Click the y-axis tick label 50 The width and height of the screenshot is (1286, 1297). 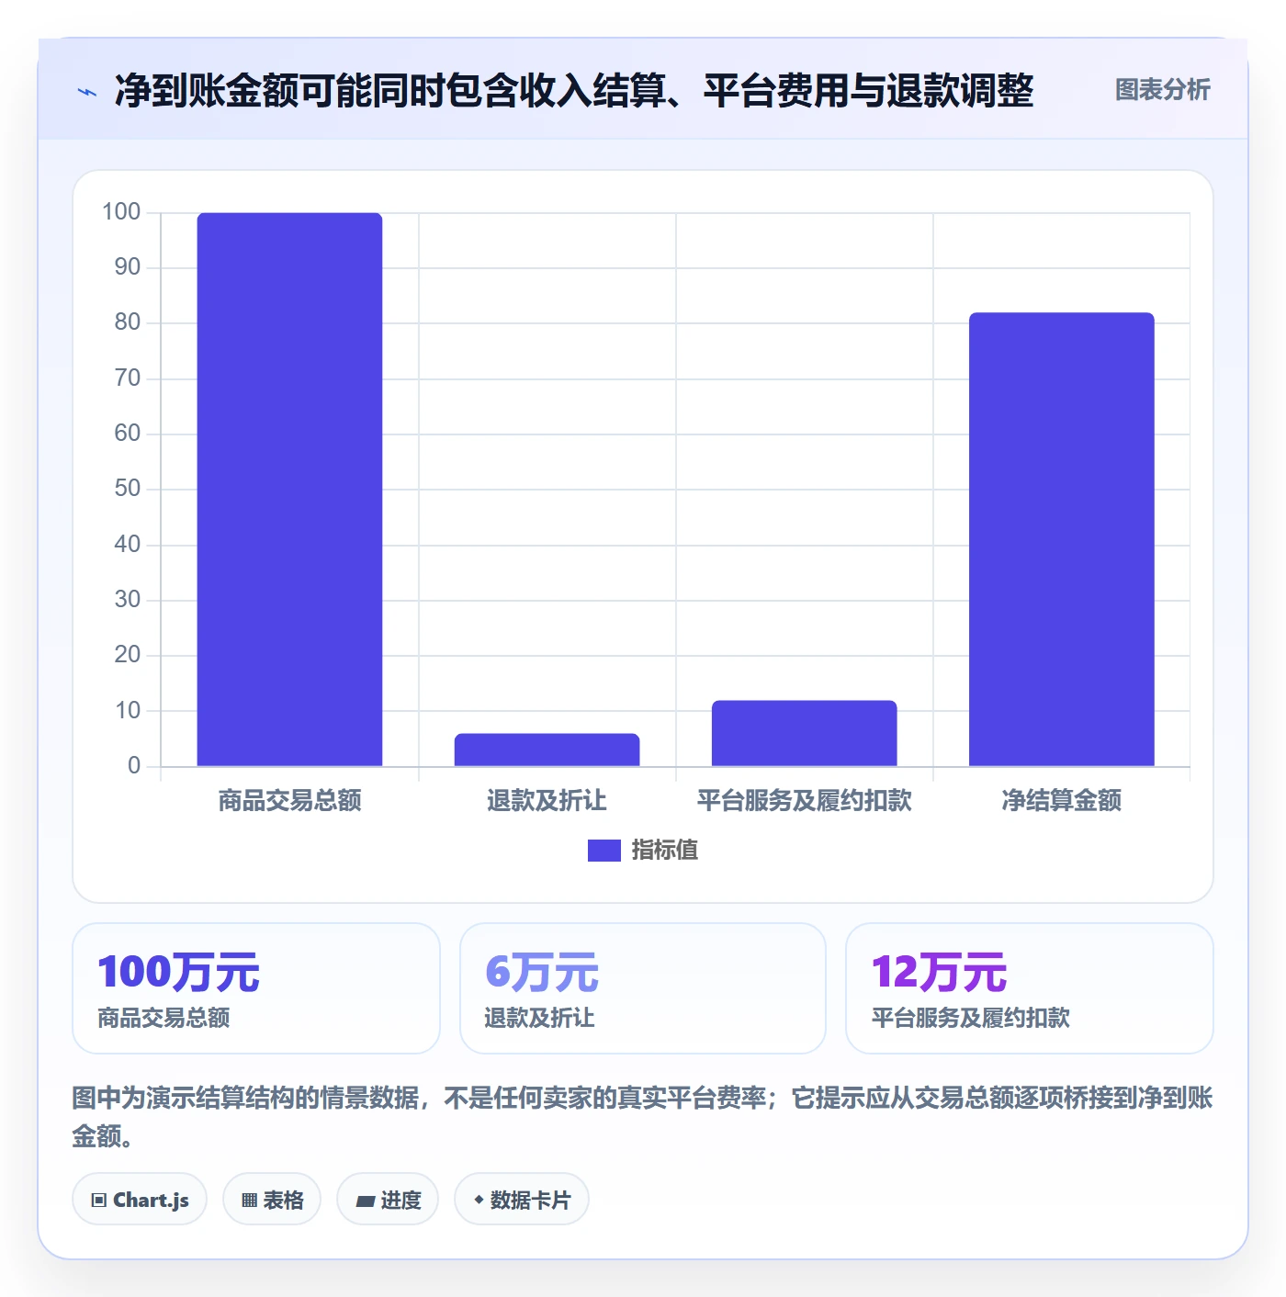[x=128, y=489]
